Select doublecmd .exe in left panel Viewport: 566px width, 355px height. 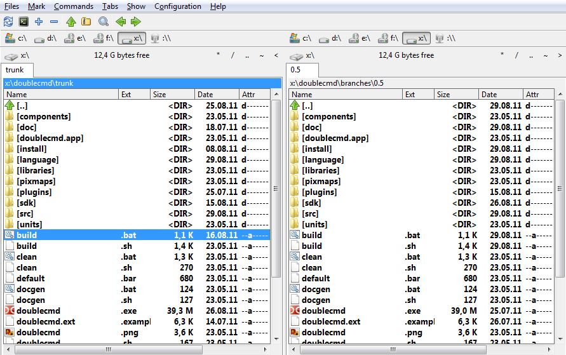point(137,311)
